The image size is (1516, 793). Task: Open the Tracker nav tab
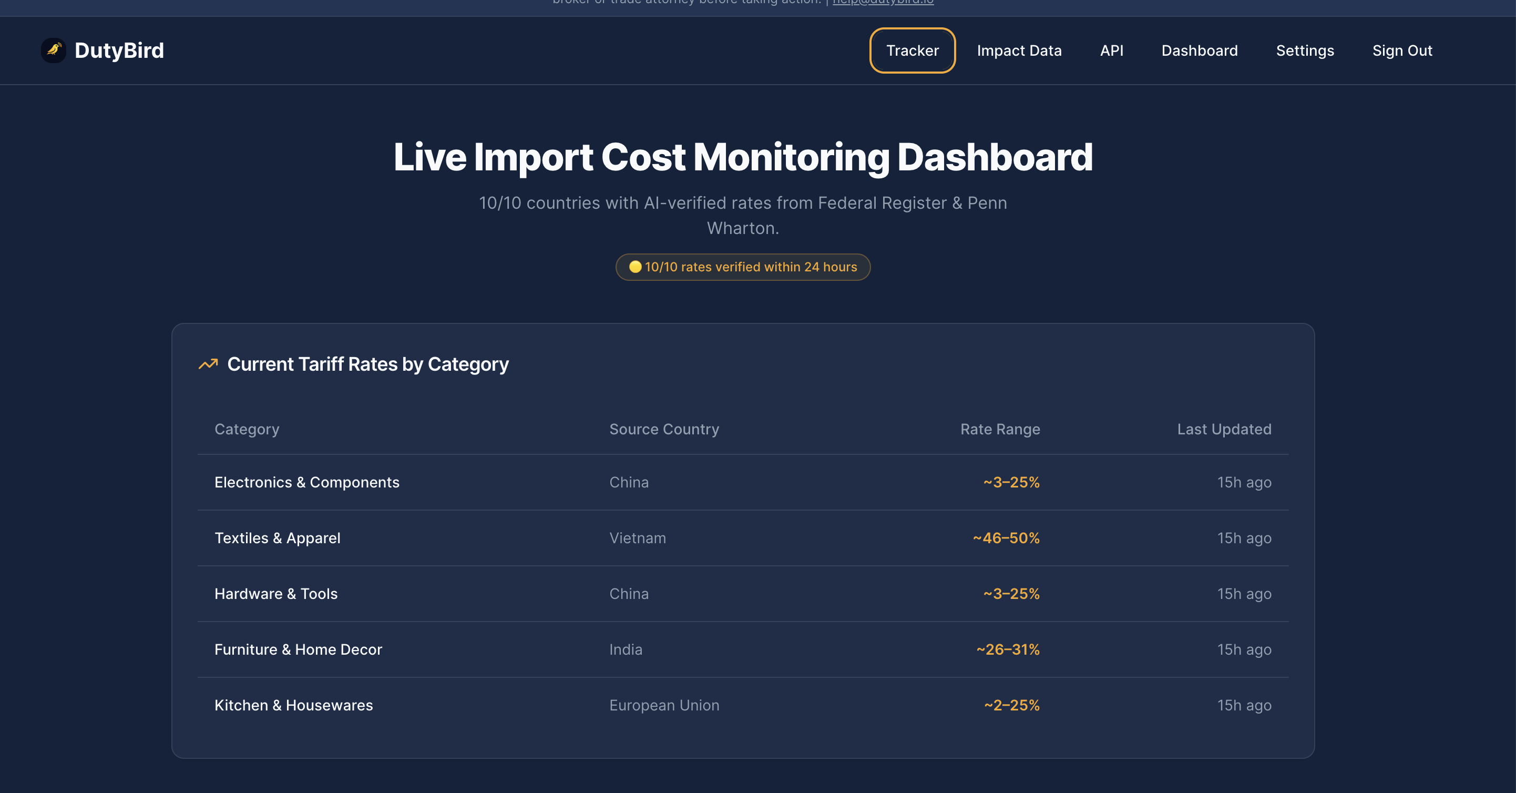coord(912,50)
